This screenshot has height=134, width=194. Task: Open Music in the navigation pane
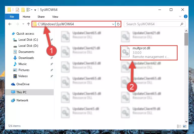pos(22,64)
